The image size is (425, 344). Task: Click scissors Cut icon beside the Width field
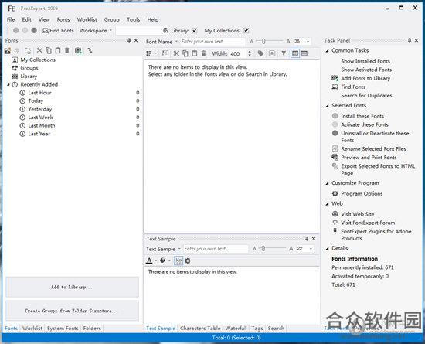pos(176,53)
